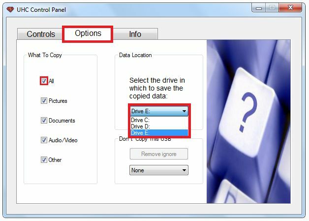Disable the Other checkbox
Image resolution: width=309 pixels, height=221 pixels.
[x=44, y=159]
